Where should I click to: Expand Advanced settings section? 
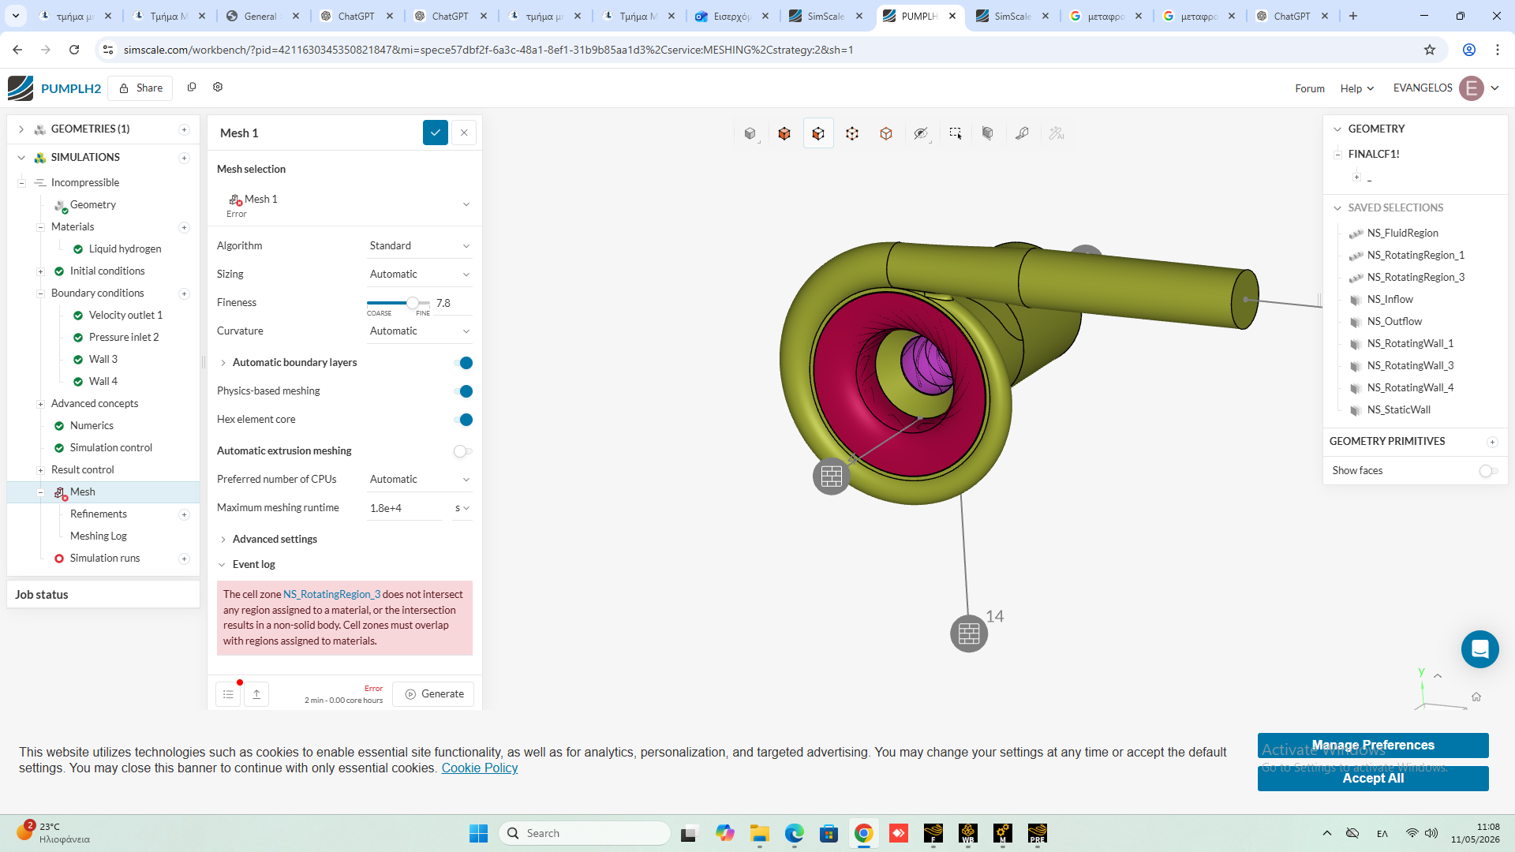click(x=275, y=540)
